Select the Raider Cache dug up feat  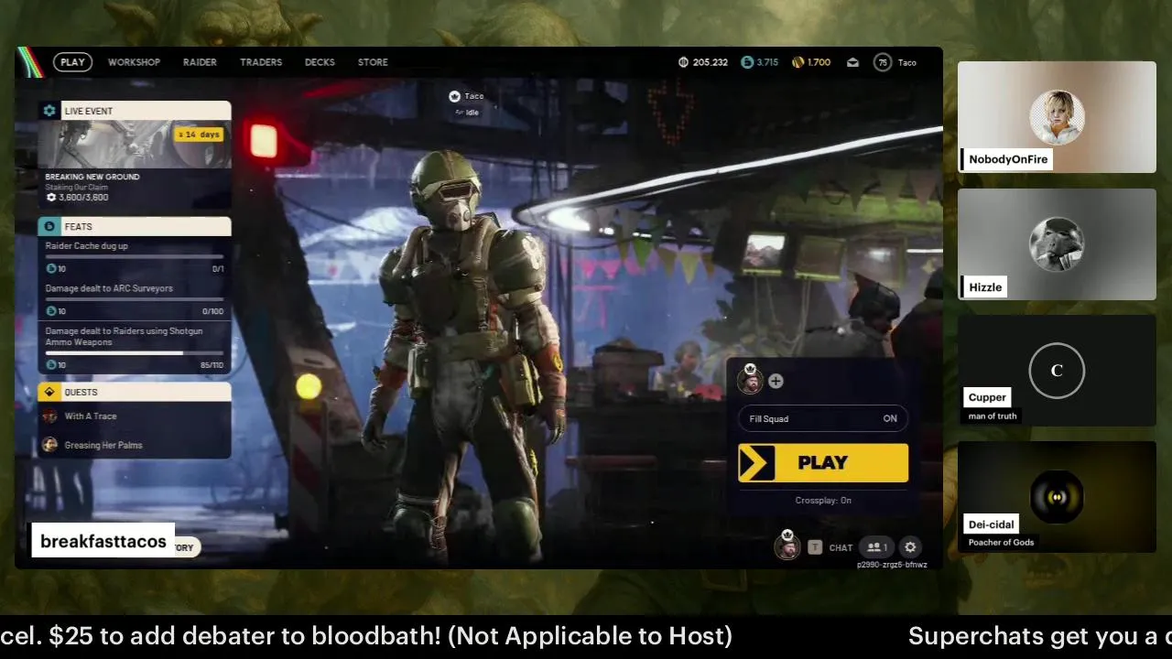click(x=135, y=257)
